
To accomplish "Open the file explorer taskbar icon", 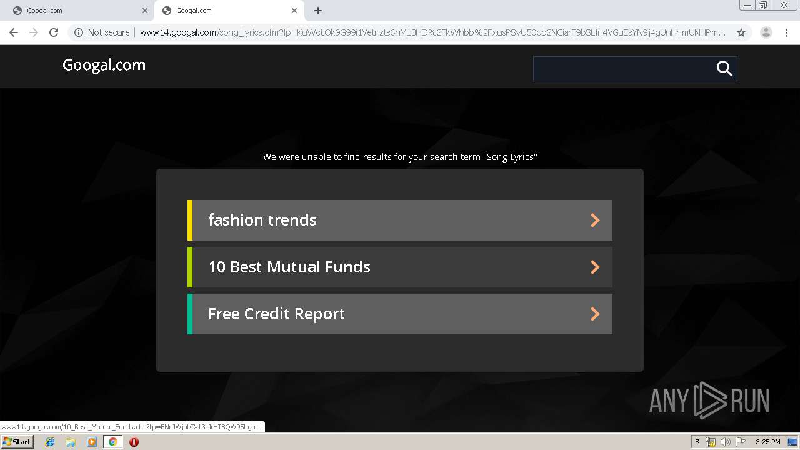I will (x=71, y=442).
